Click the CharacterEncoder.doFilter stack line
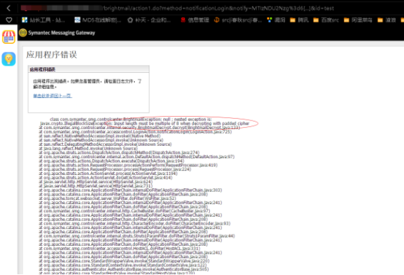The width and height of the screenshot is (404, 275). (134, 223)
